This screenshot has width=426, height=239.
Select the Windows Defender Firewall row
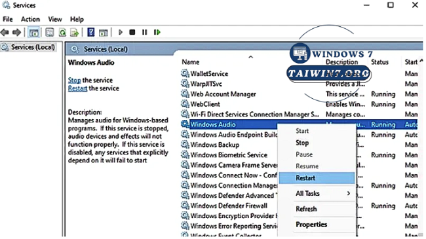[229, 206]
